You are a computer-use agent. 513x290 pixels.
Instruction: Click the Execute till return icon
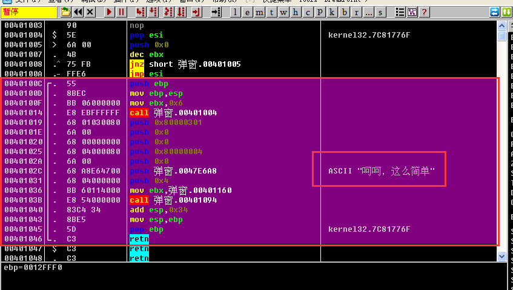196,12
